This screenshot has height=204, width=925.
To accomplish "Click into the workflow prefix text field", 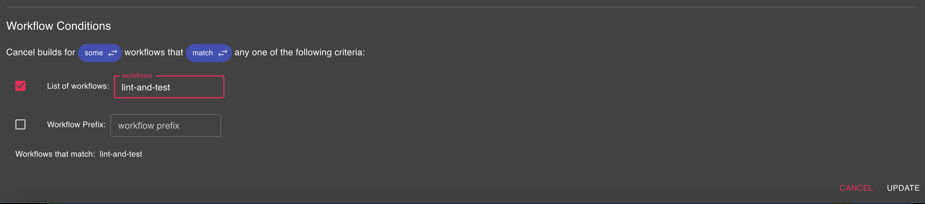I will coord(165,126).
